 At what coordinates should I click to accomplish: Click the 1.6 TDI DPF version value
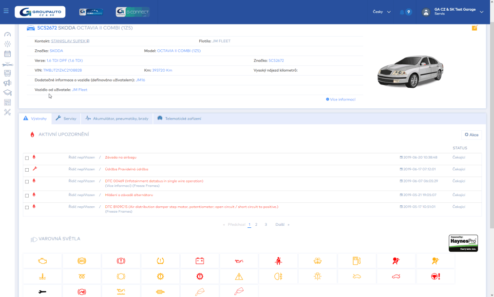[65, 60]
